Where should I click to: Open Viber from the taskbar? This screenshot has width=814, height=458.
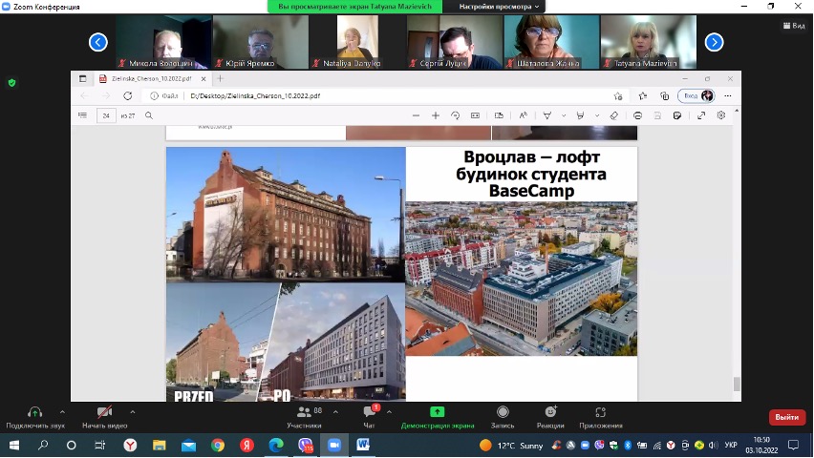coord(306,445)
